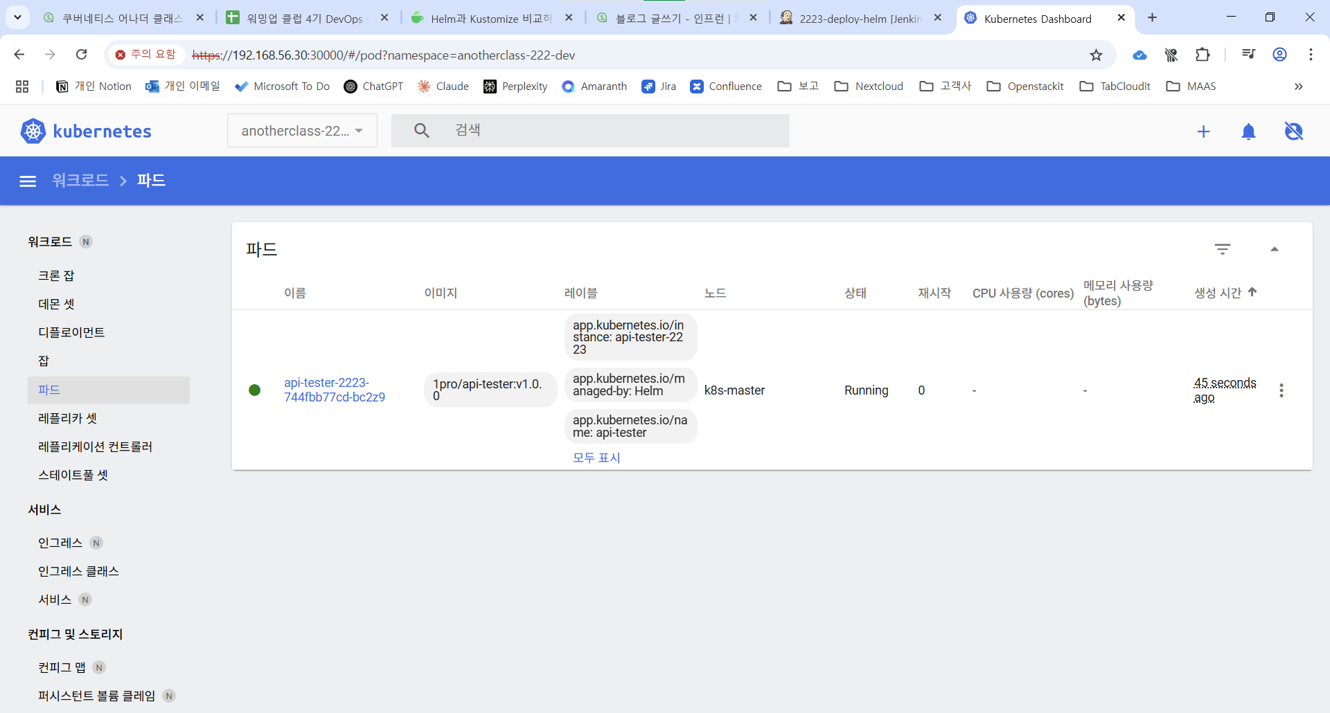The width and height of the screenshot is (1330, 713).
Task: Click the browser address bar URL
Action: (x=384, y=55)
